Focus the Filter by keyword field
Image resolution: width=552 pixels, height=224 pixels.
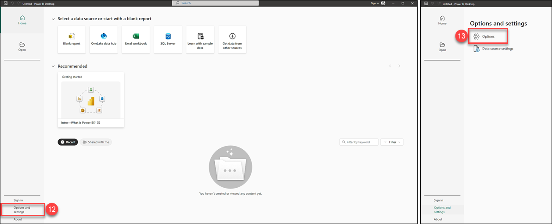[x=359, y=142]
